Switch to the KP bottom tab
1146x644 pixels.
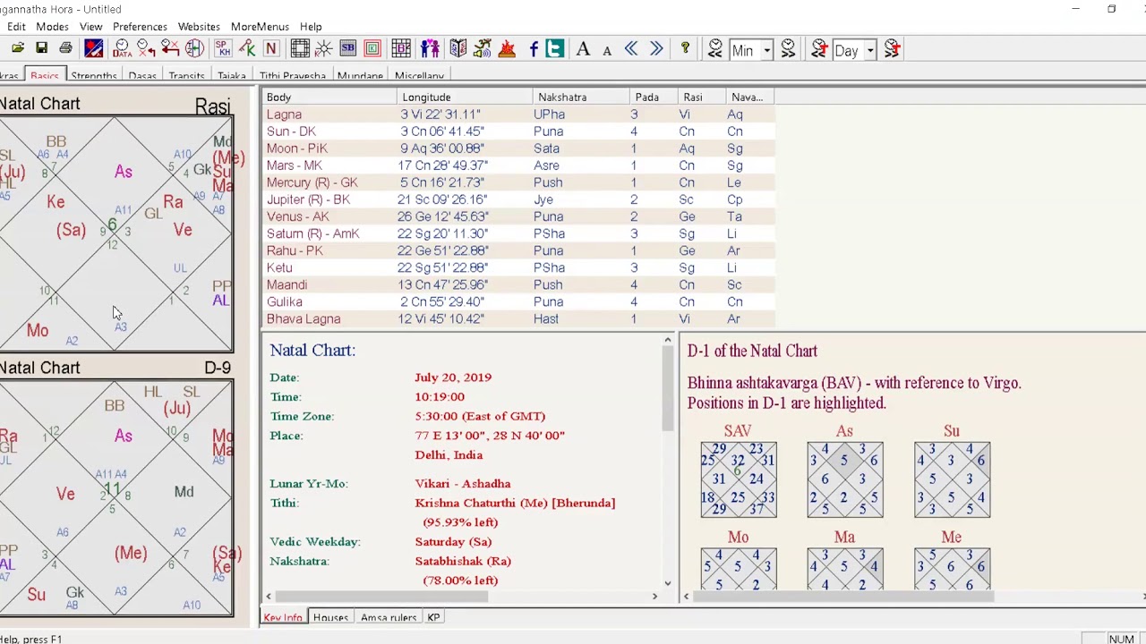point(433,617)
